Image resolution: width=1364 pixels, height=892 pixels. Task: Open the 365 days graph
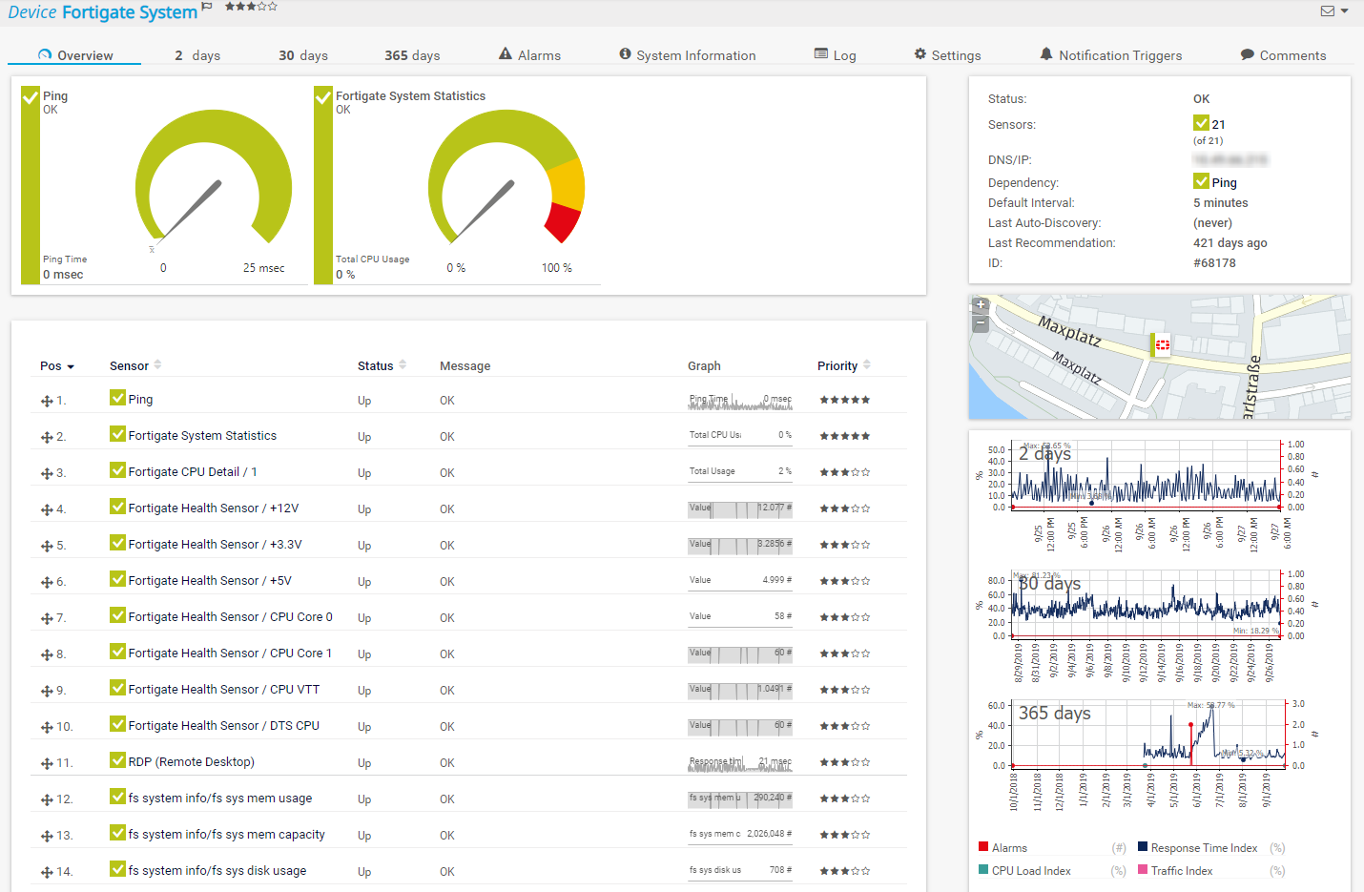coord(1147,755)
